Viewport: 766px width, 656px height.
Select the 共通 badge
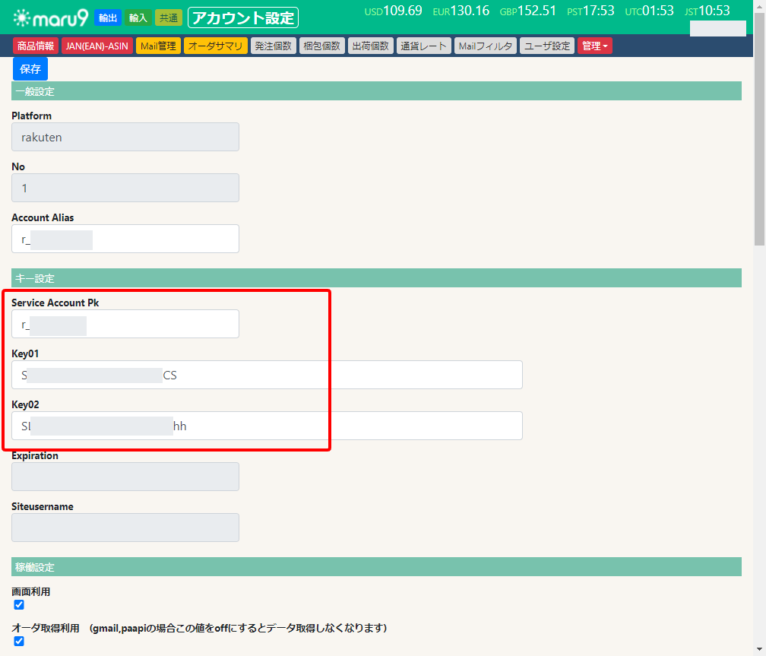[x=169, y=18]
